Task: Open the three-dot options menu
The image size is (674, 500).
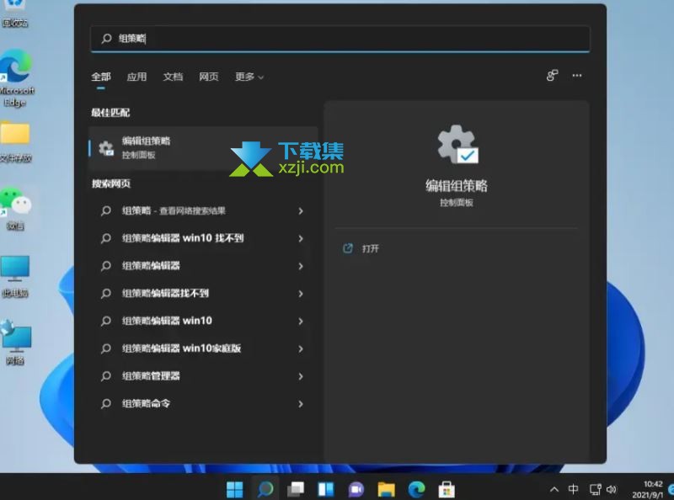Action: 577,76
